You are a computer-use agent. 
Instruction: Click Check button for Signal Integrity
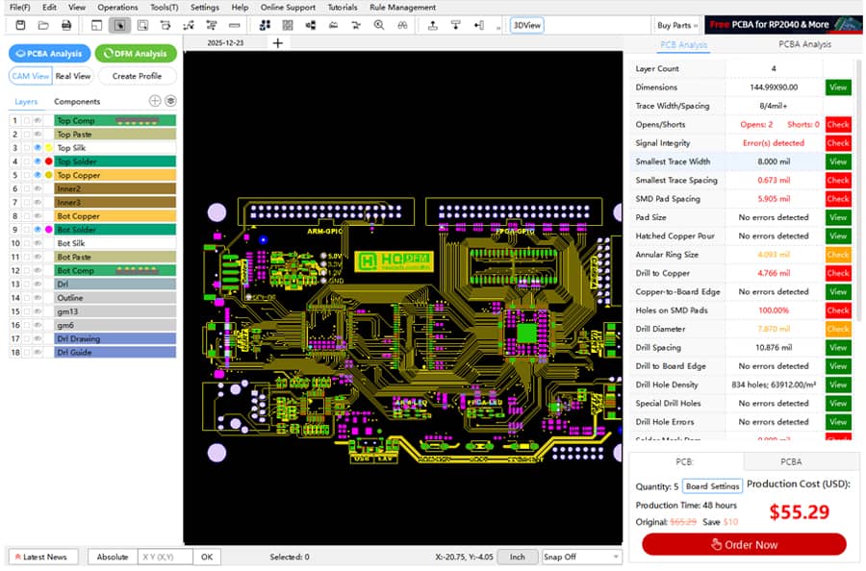click(x=837, y=143)
